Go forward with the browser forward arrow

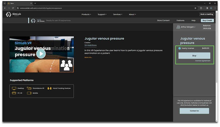[x=9, y=8]
